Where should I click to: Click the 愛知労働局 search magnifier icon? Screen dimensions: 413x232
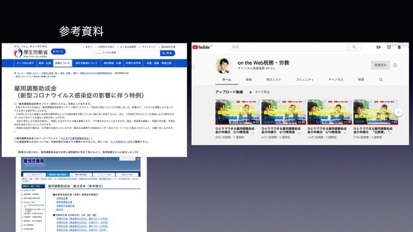(x=137, y=159)
